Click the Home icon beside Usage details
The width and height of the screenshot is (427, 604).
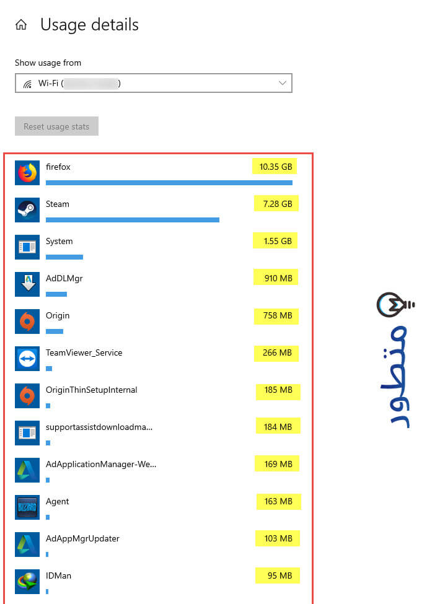[x=21, y=25]
